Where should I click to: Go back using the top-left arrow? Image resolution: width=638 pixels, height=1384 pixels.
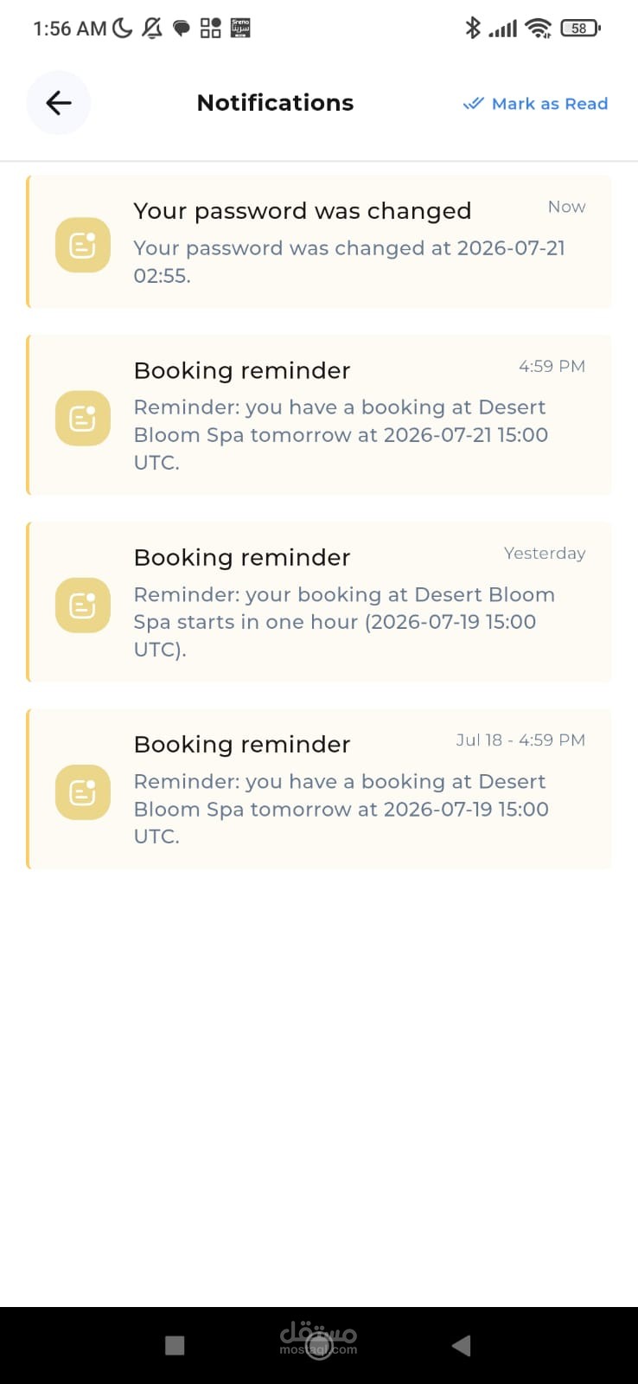[x=58, y=103]
